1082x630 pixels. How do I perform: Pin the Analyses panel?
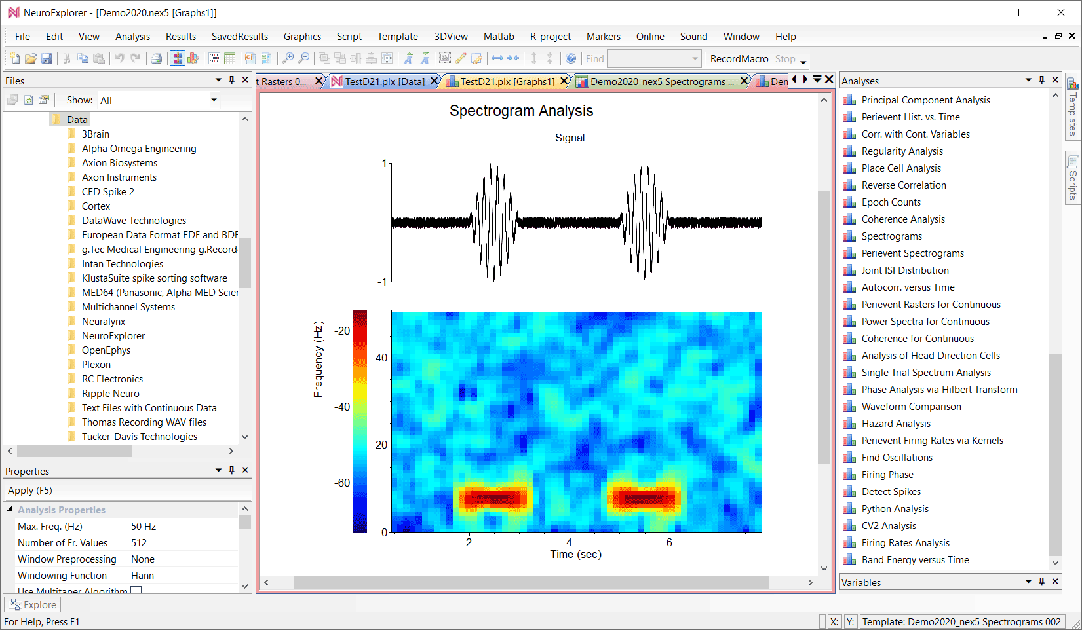pyautogui.click(x=1041, y=80)
